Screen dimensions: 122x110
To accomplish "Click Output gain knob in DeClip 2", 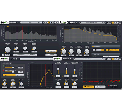I will [x=13, y=84].
